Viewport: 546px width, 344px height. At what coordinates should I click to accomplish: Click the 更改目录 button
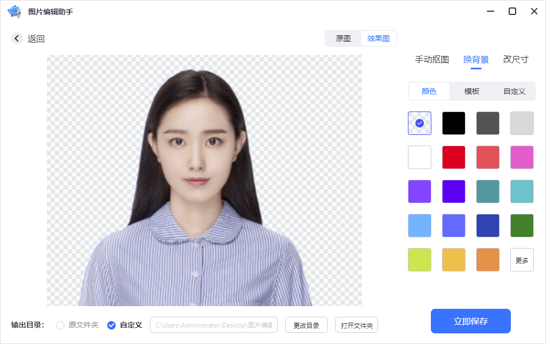(x=306, y=325)
